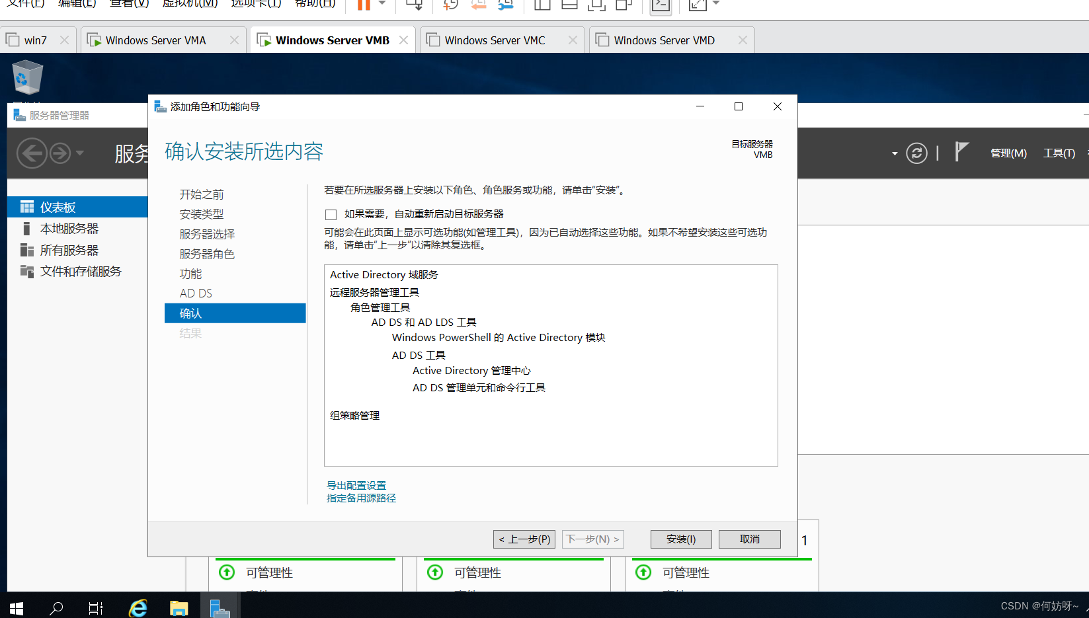Open File Explorer from taskbar
This screenshot has height=618, width=1089.
(x=179, y=607)
